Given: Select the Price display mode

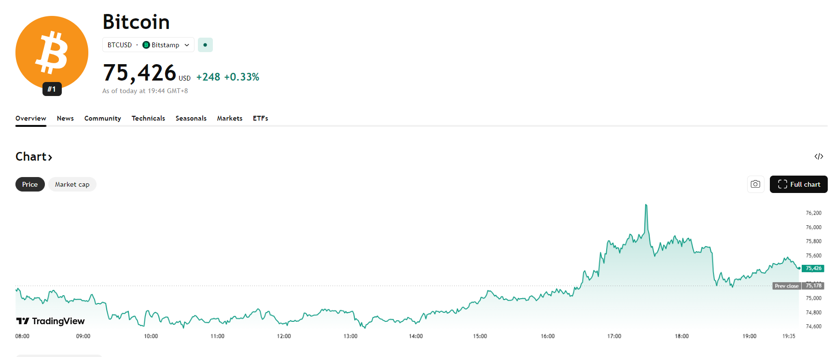Looking at the screenshot, I should tap(30, 184).
